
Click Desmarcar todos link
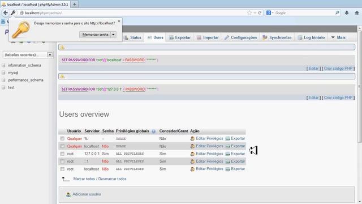[x=112, y=179]
